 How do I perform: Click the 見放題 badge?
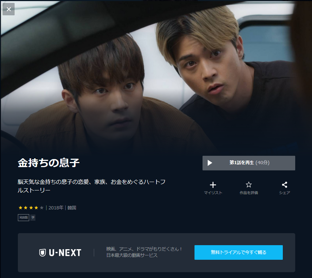[23, 217]
